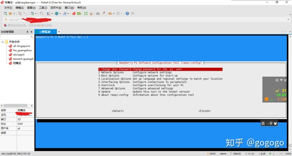Click the Open session folder icon
The image size is (292, 156).
pyautogui.click(x=11, y=13)
